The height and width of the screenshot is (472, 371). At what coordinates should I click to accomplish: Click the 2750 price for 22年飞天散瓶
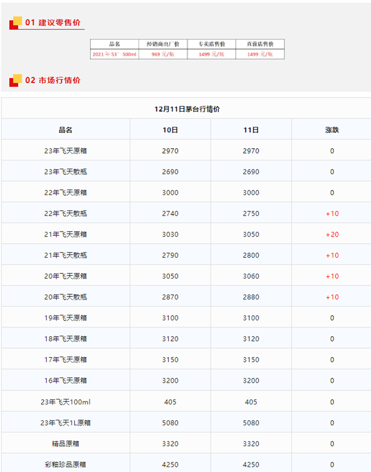coord(251,214)
